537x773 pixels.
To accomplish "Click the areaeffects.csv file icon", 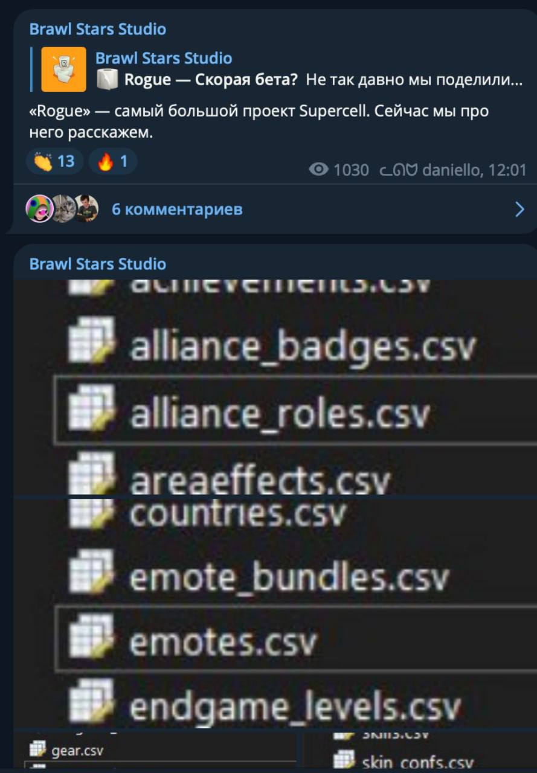I will (x=92, y=473).
